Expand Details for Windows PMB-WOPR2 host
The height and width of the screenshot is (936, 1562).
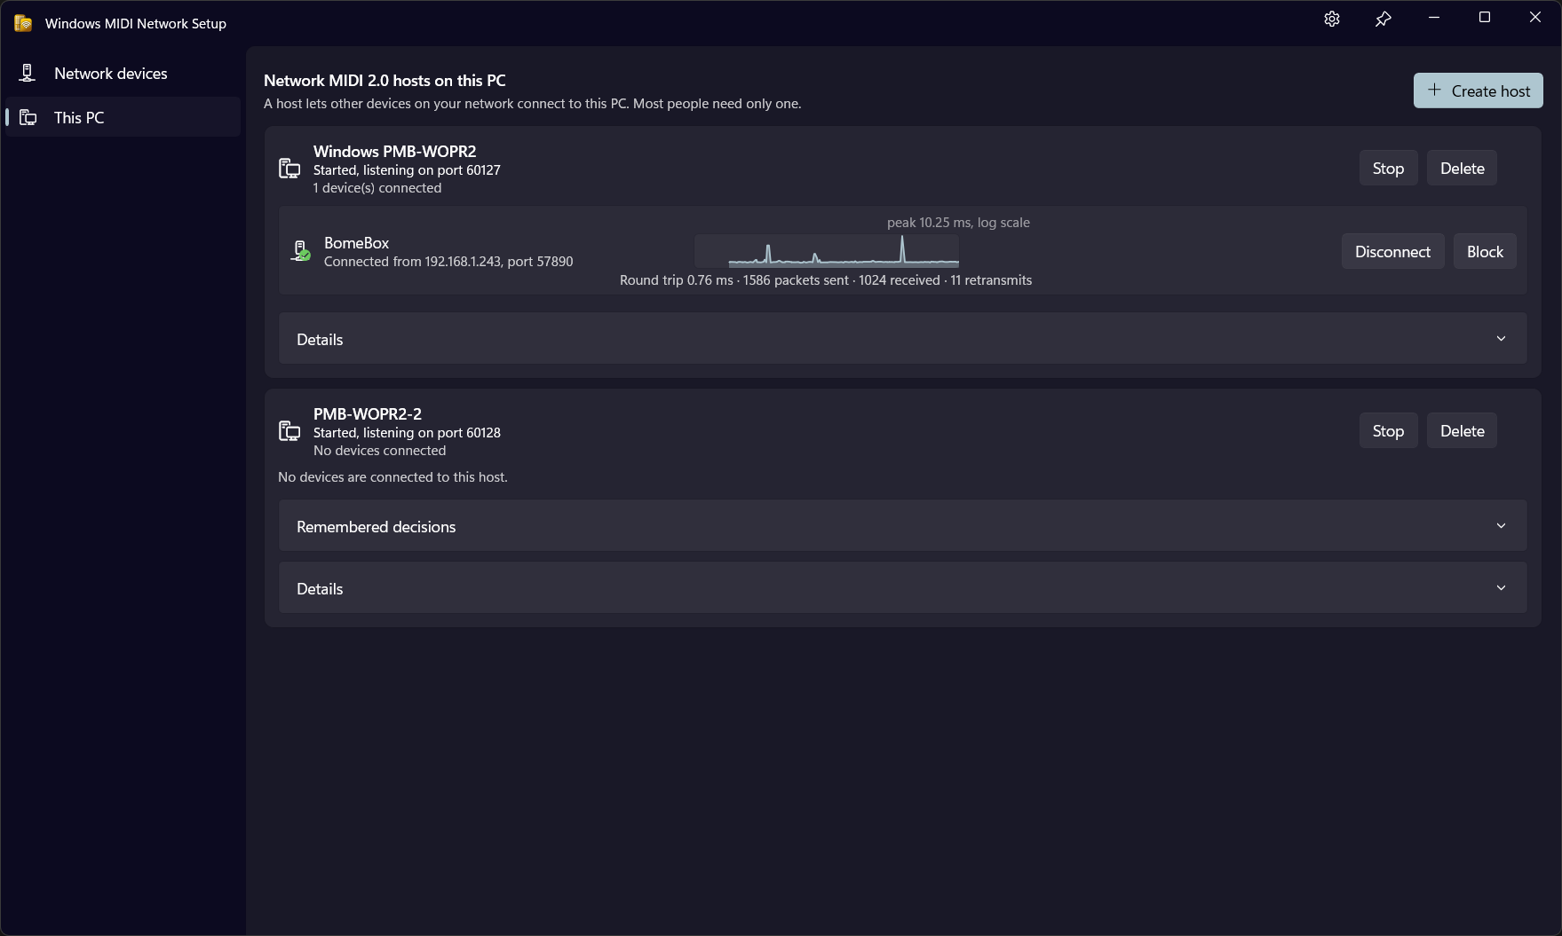pyautogui.click(x=903, y=338)
